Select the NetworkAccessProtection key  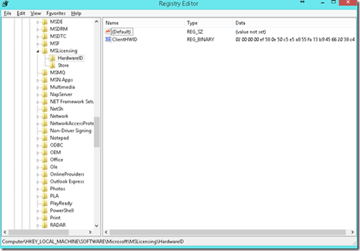(72, 123)
